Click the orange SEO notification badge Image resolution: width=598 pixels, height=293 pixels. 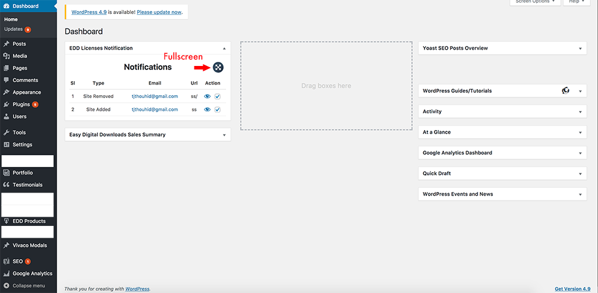point(28,261)
